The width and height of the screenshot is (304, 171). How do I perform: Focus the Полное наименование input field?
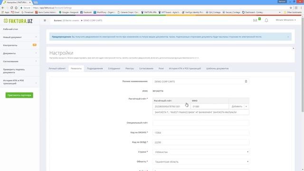pyautogui.click(x=200, y=81)
